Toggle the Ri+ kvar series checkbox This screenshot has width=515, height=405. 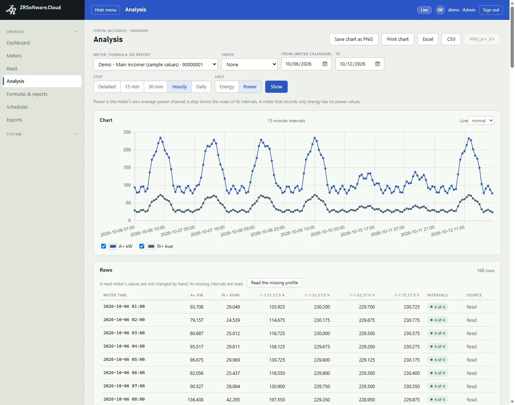[142, 246]
